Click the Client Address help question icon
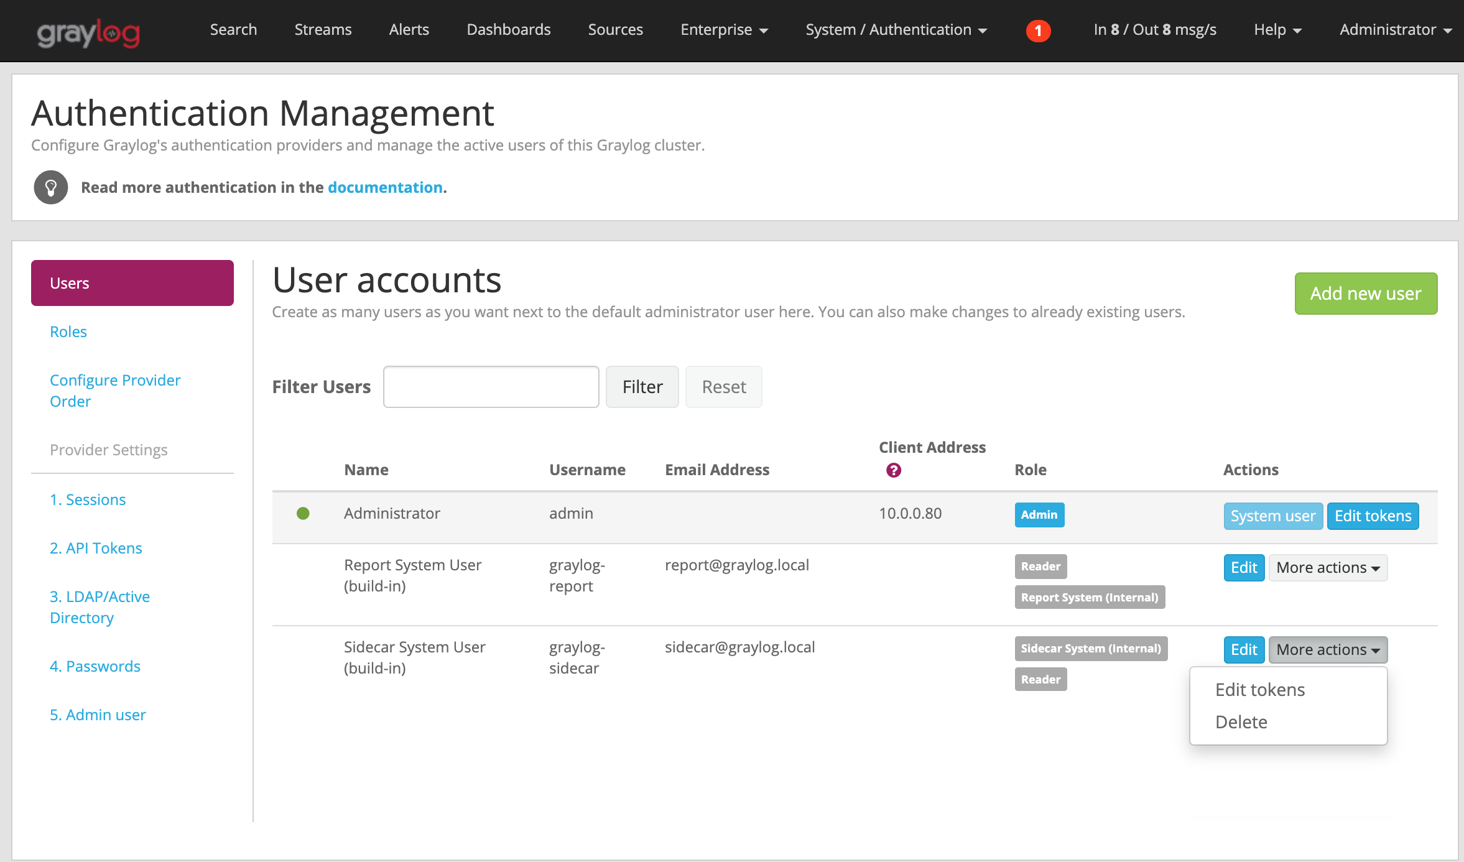1464x862 pixels. click(x=893, y=470)
